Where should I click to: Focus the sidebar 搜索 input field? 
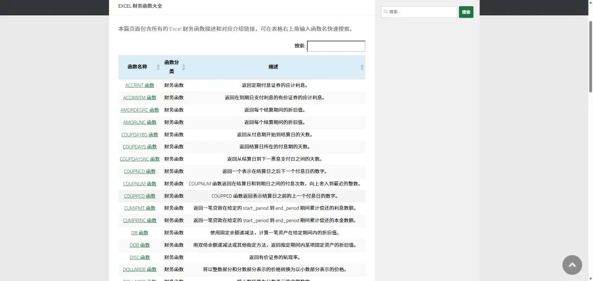coord(419,12)
